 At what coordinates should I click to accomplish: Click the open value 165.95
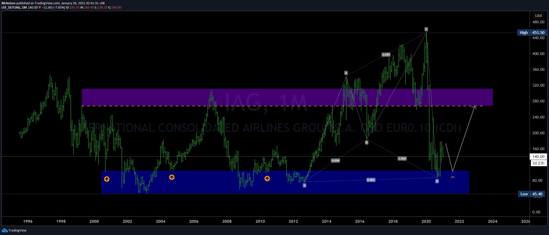(74, 8)
